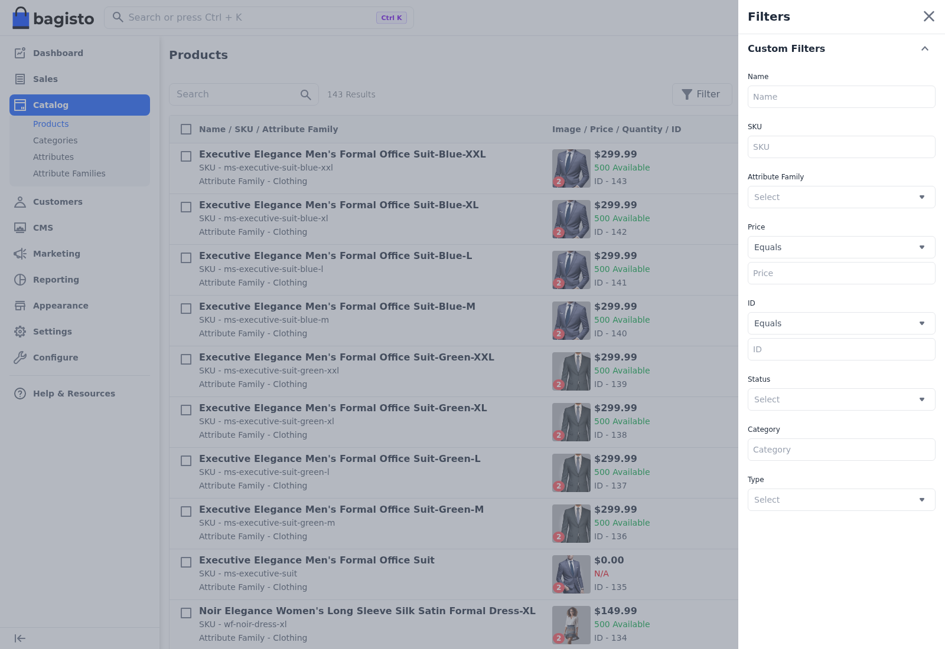Open the Configure menu label
This screenshot has height=649, width=945.
(x=56, y=358)
